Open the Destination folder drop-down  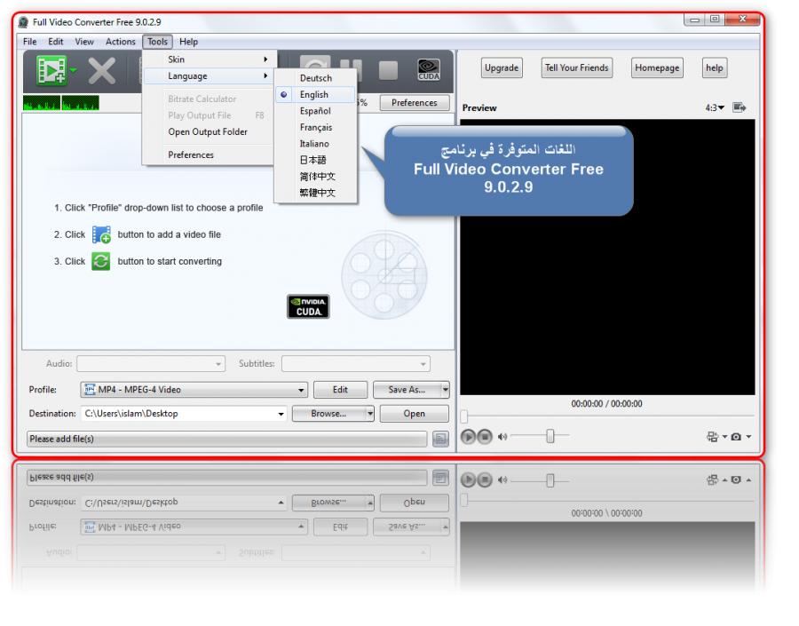point(281,413)
